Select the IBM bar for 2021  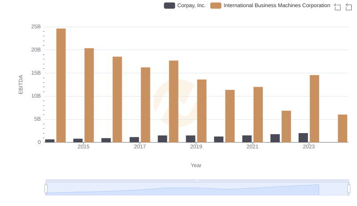click(x=258, y=114)
